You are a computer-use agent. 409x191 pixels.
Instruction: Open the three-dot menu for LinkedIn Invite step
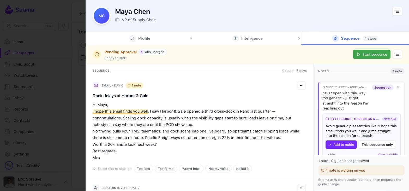tap(302, 188)
